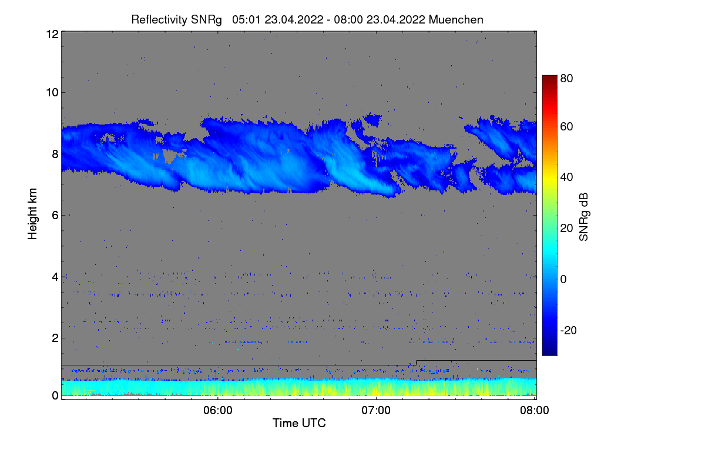Click the height tick label '8'
The height and width of the screenshot is (470, 705).
point(55,154)
